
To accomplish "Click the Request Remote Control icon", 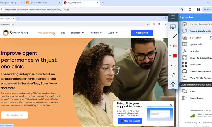I will pyautogui.click(x=184, y=24).
